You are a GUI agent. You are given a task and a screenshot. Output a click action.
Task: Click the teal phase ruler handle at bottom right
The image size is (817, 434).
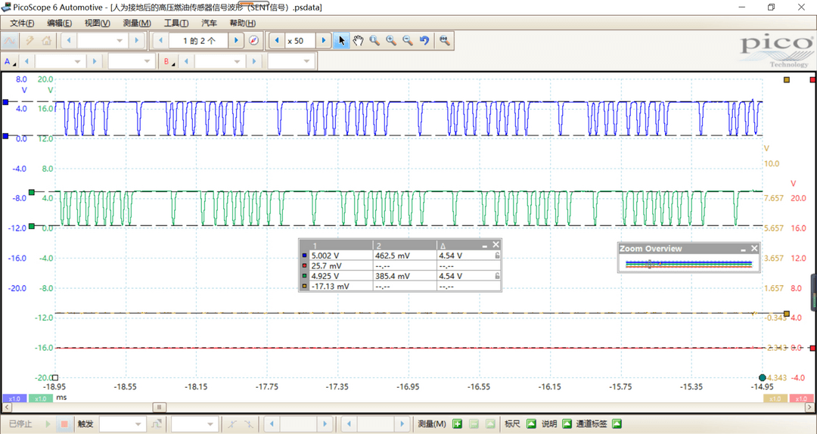coord(763,378)
